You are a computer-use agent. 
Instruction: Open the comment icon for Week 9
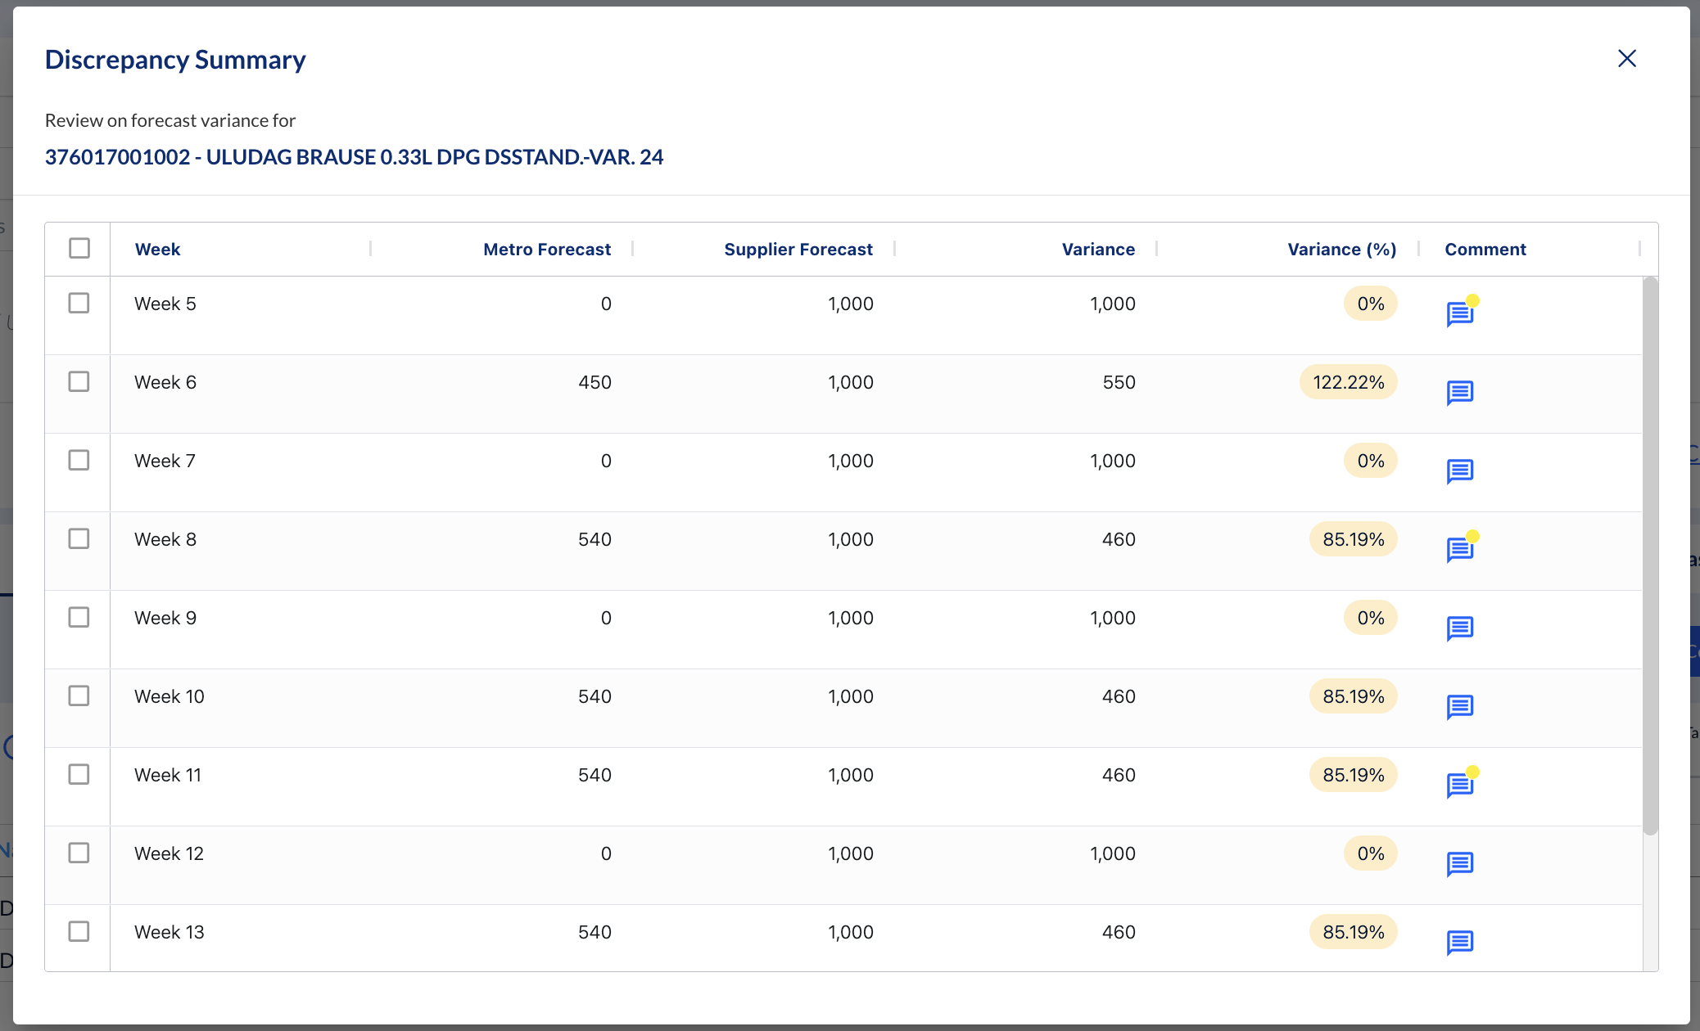coord(1459,628)
